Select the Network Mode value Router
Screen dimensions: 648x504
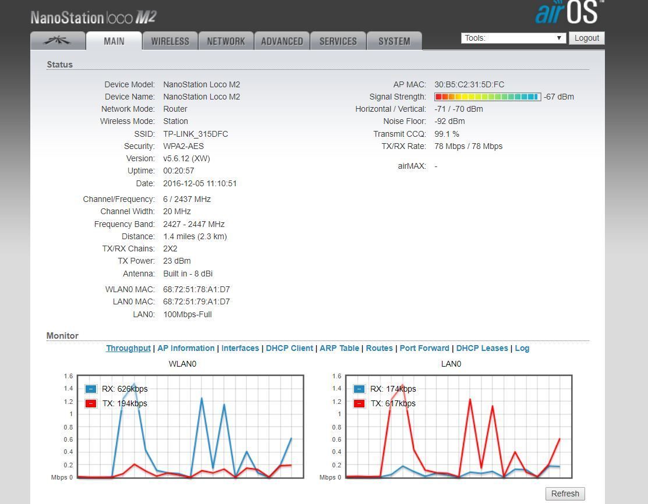pyautogui.click(x=175, y=109)
